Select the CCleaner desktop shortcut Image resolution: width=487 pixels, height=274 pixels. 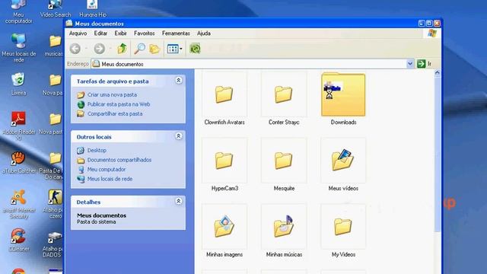pos(18,240)
